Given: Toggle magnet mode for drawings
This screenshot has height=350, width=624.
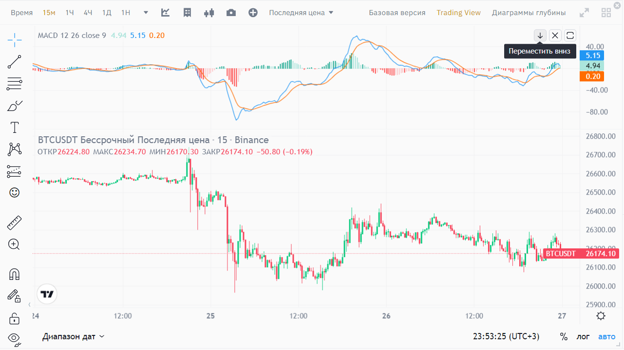Looking at the screenshot, I should click(x=15, y=274).
